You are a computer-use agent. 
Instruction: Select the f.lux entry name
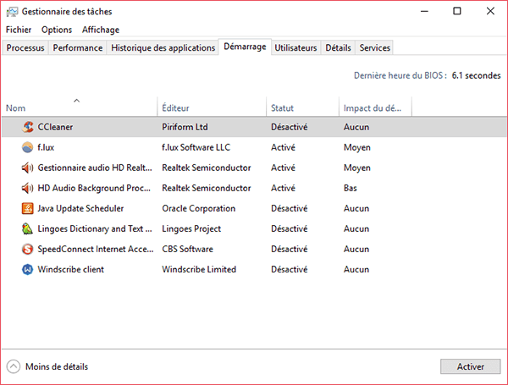(46, 147)
